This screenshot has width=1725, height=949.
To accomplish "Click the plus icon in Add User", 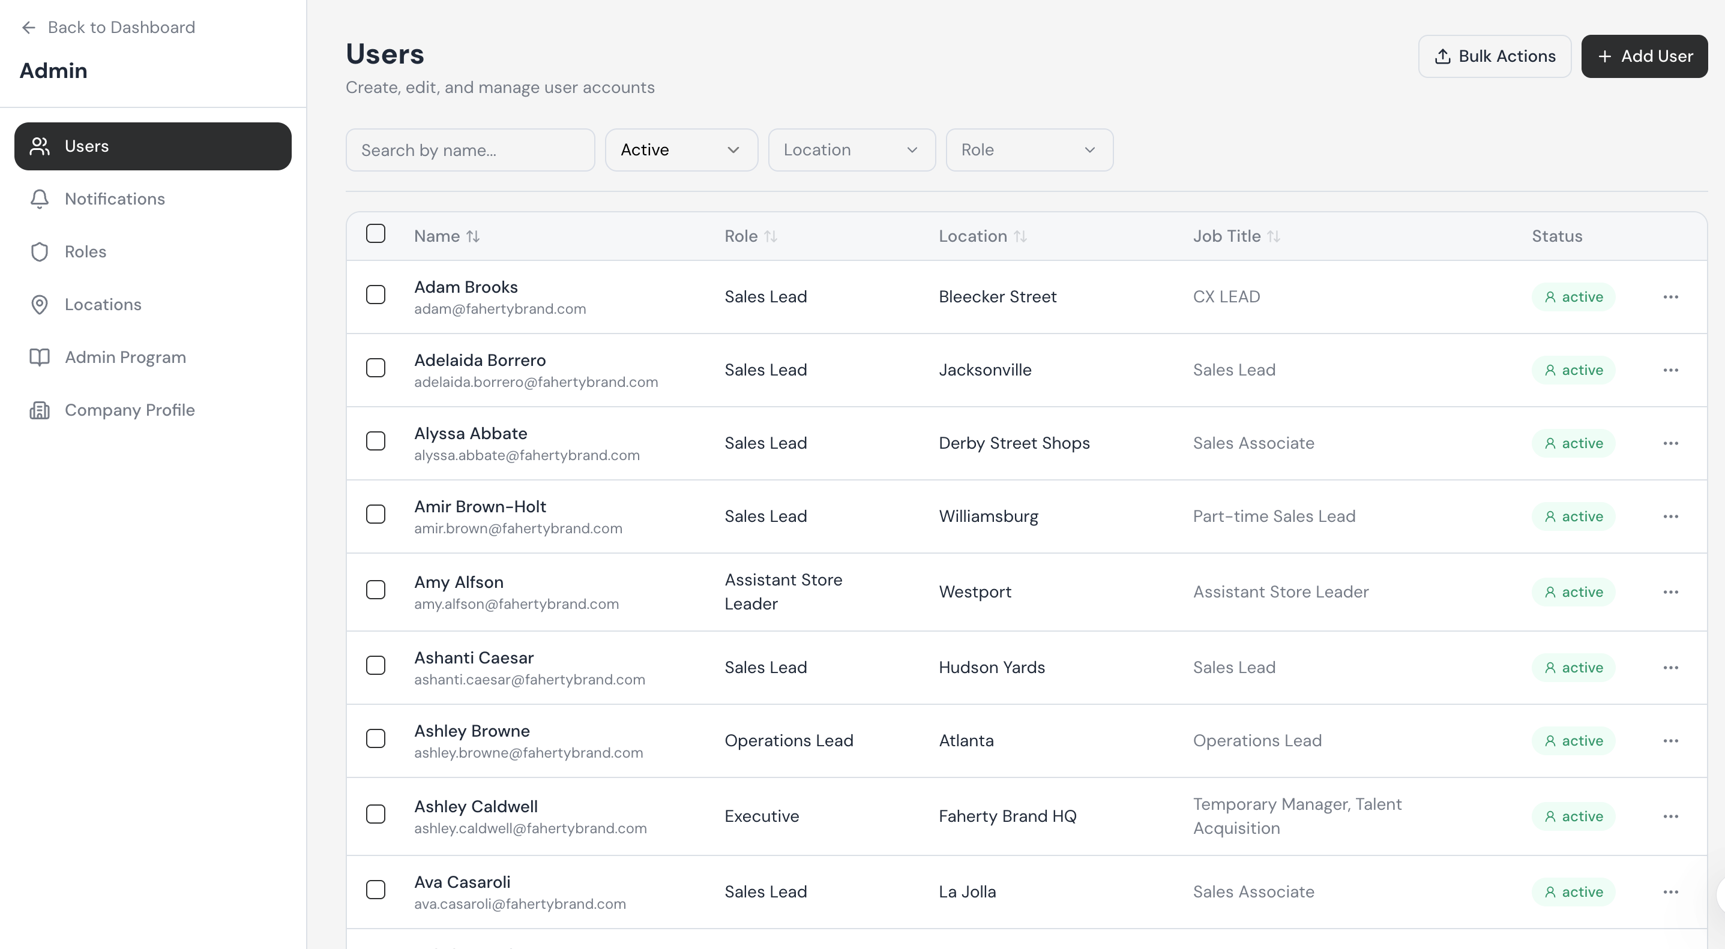I will click(1604, 56).
